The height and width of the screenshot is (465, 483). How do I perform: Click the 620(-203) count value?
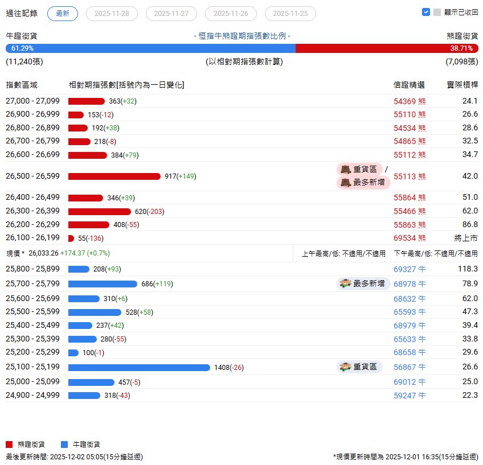pyautogui.click(x=150, y=211)
